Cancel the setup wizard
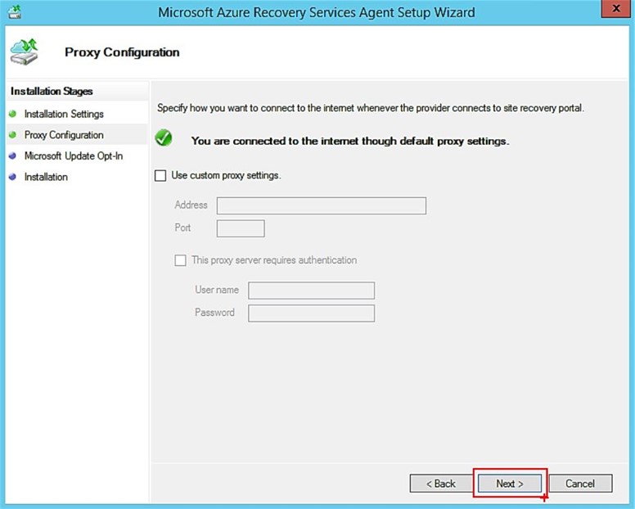The width and height of the screenshot is (635, 509). pyautogui.click(x=580, y=483)
